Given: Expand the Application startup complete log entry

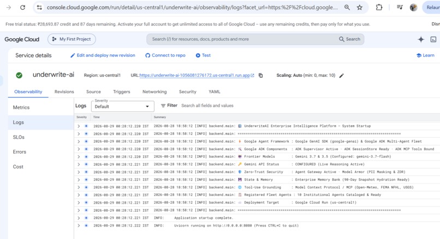Looking at the screenshot, I should click(x=79, y=218).
